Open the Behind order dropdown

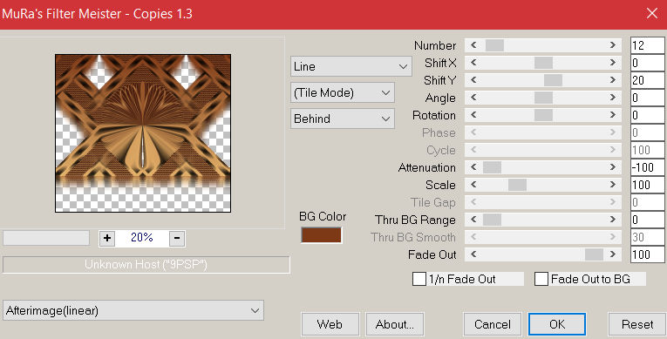tap(343, 119)
